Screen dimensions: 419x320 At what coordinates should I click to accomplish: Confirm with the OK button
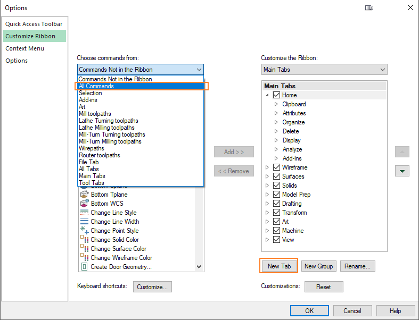pyautogui.click(x=309, y=310)
